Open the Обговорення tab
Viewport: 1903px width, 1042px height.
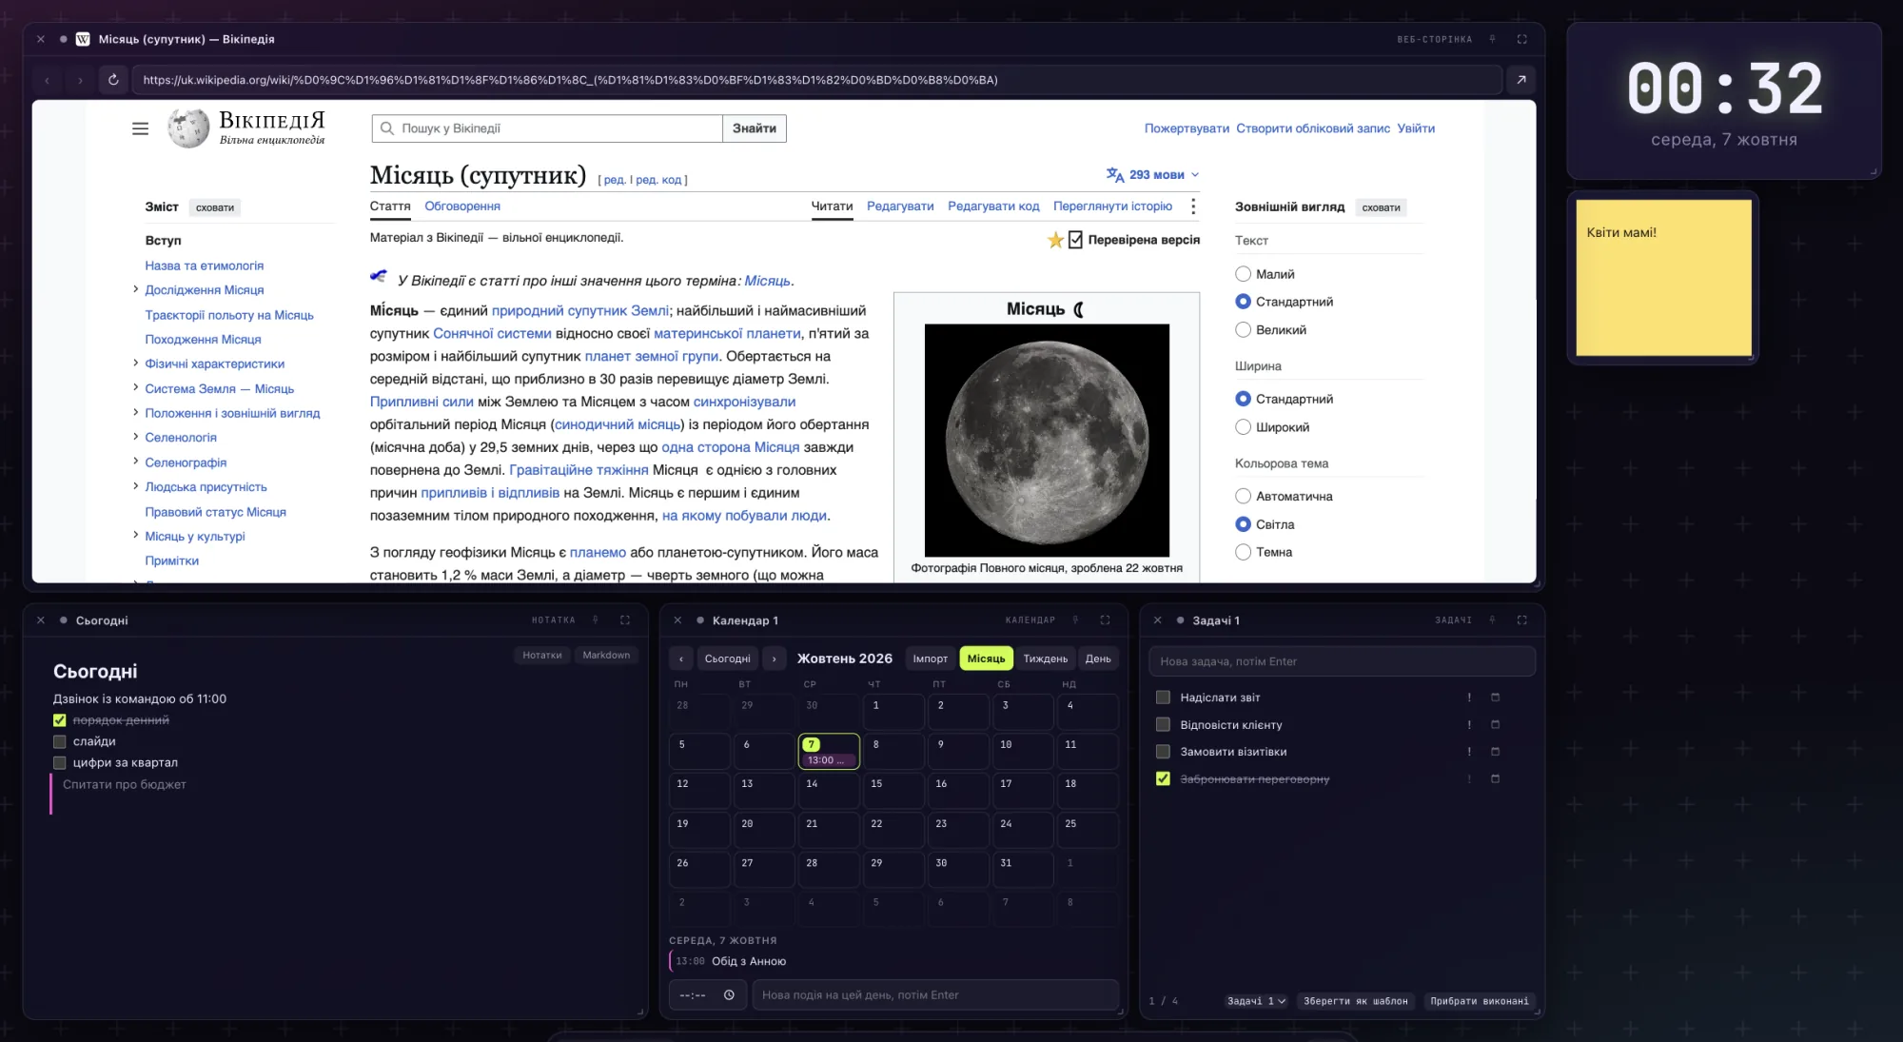point(462,206)
